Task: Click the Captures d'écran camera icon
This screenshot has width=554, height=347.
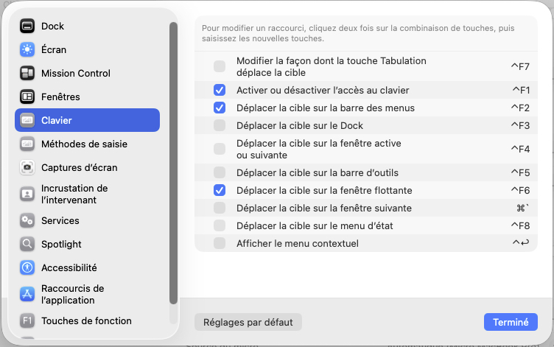Action: point(27,168)
